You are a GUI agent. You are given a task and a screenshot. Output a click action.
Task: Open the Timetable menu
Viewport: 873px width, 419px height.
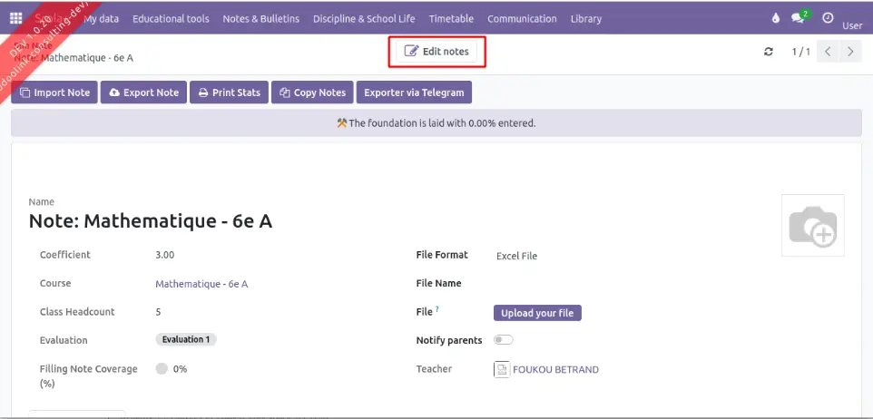tap(450, 18)
